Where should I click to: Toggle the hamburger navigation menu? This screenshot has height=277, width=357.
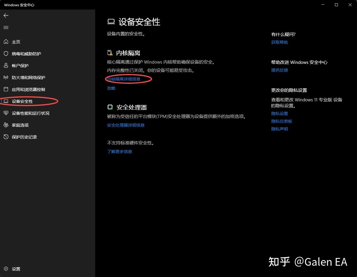(6, 28)
